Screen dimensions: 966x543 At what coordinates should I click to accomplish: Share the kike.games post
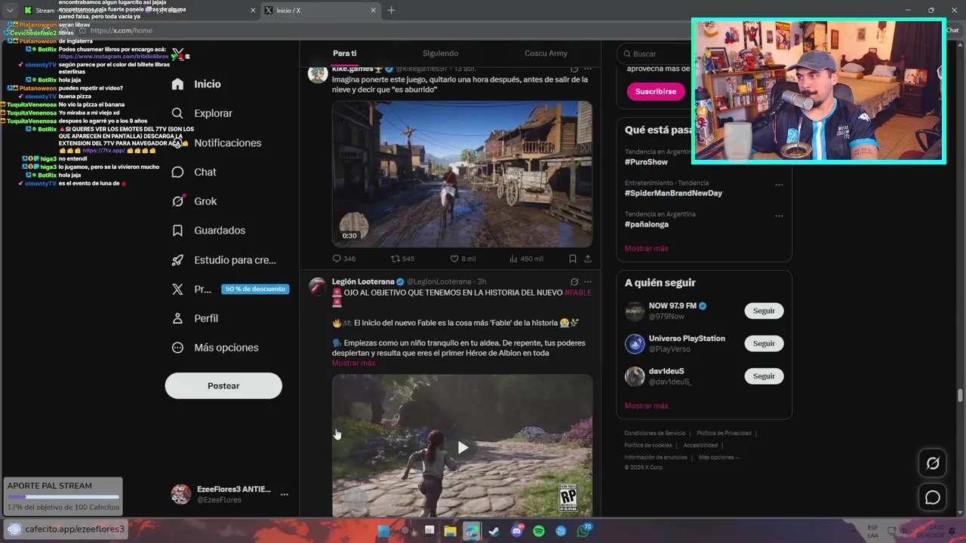pos(588,259)
